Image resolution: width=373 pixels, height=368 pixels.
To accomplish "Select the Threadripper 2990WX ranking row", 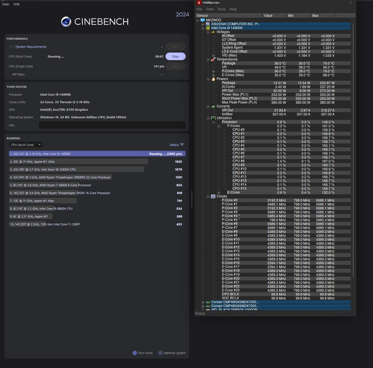I will pos(97,177).
